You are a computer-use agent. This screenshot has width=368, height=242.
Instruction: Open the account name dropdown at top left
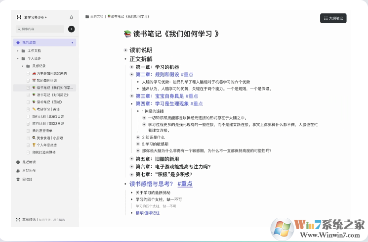36,17
